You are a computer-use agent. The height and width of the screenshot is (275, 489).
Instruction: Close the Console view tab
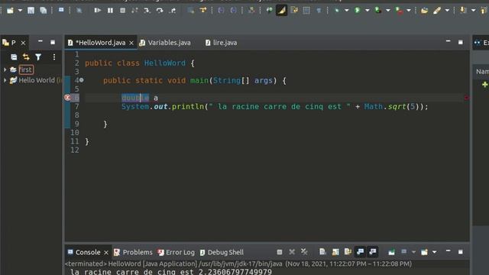pyautogui.click(x=106, y=253)
